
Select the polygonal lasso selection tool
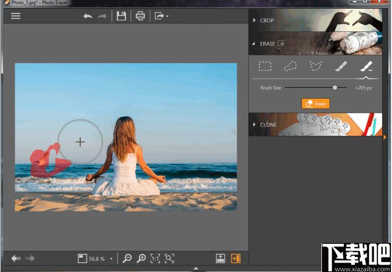pyautogui.click(x=316, y=66)
